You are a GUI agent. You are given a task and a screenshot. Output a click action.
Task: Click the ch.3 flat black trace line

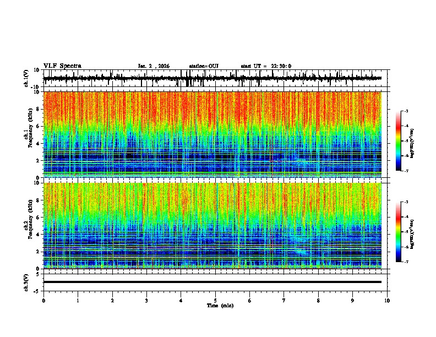click(x=212, y=282)
